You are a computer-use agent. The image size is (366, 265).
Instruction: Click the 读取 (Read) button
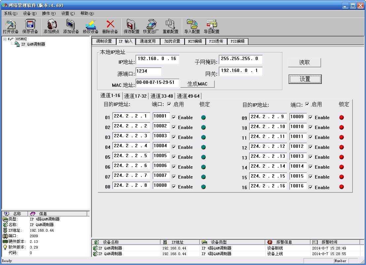[x=304, y=62]
